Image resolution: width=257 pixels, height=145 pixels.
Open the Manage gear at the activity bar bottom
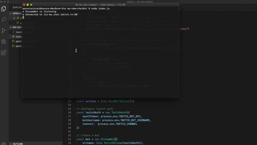(4, 143)
